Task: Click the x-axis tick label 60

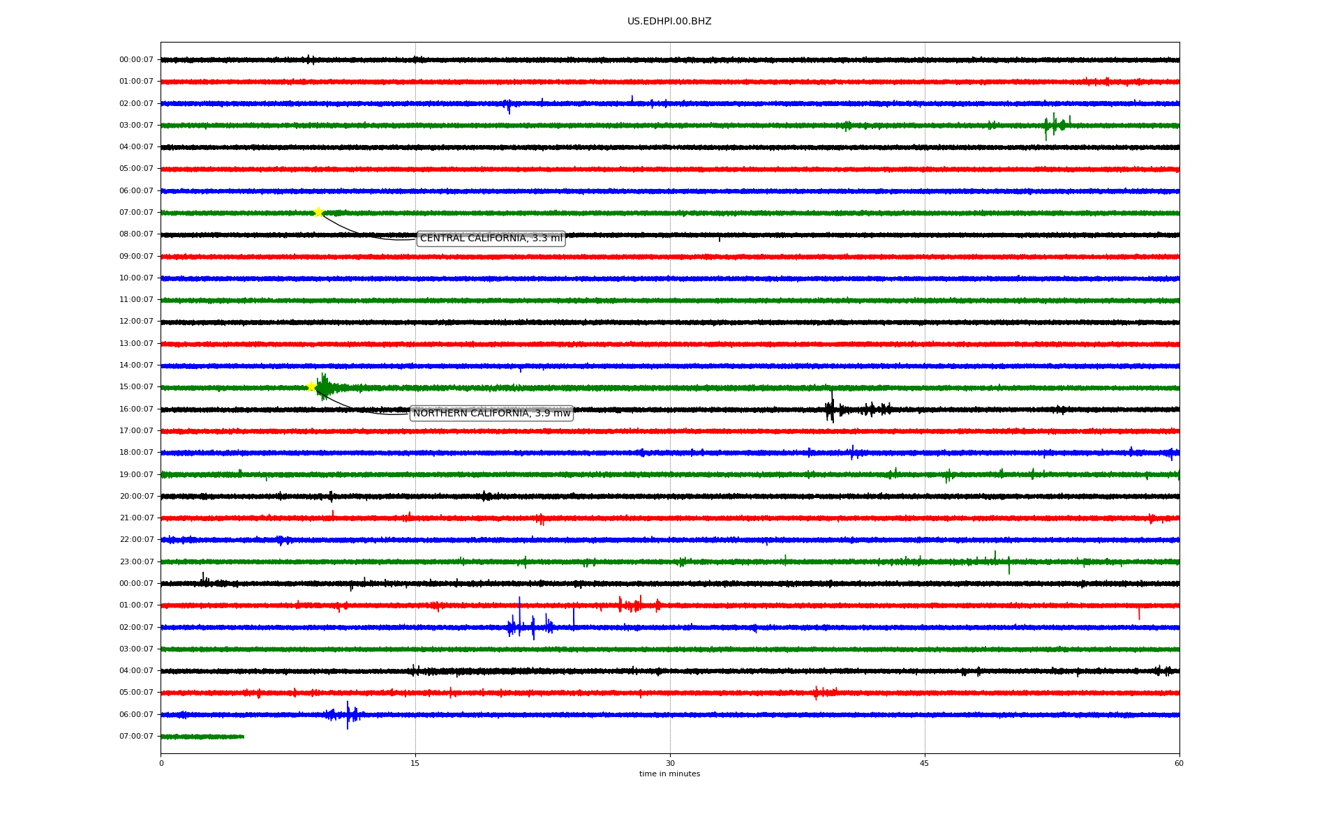Action: 1178,763
